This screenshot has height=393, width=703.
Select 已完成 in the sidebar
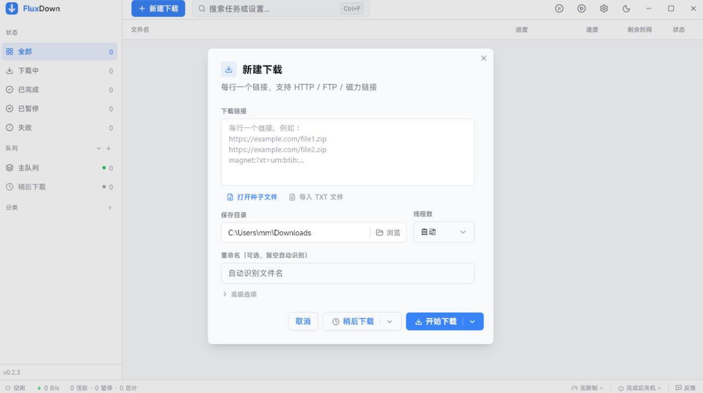(x=59, y=90)
